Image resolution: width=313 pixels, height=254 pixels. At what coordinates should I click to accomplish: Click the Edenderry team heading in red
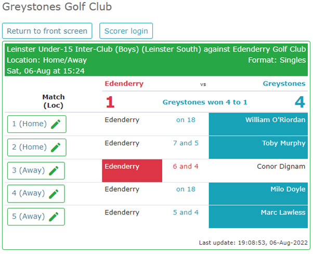tap(124, 84)
